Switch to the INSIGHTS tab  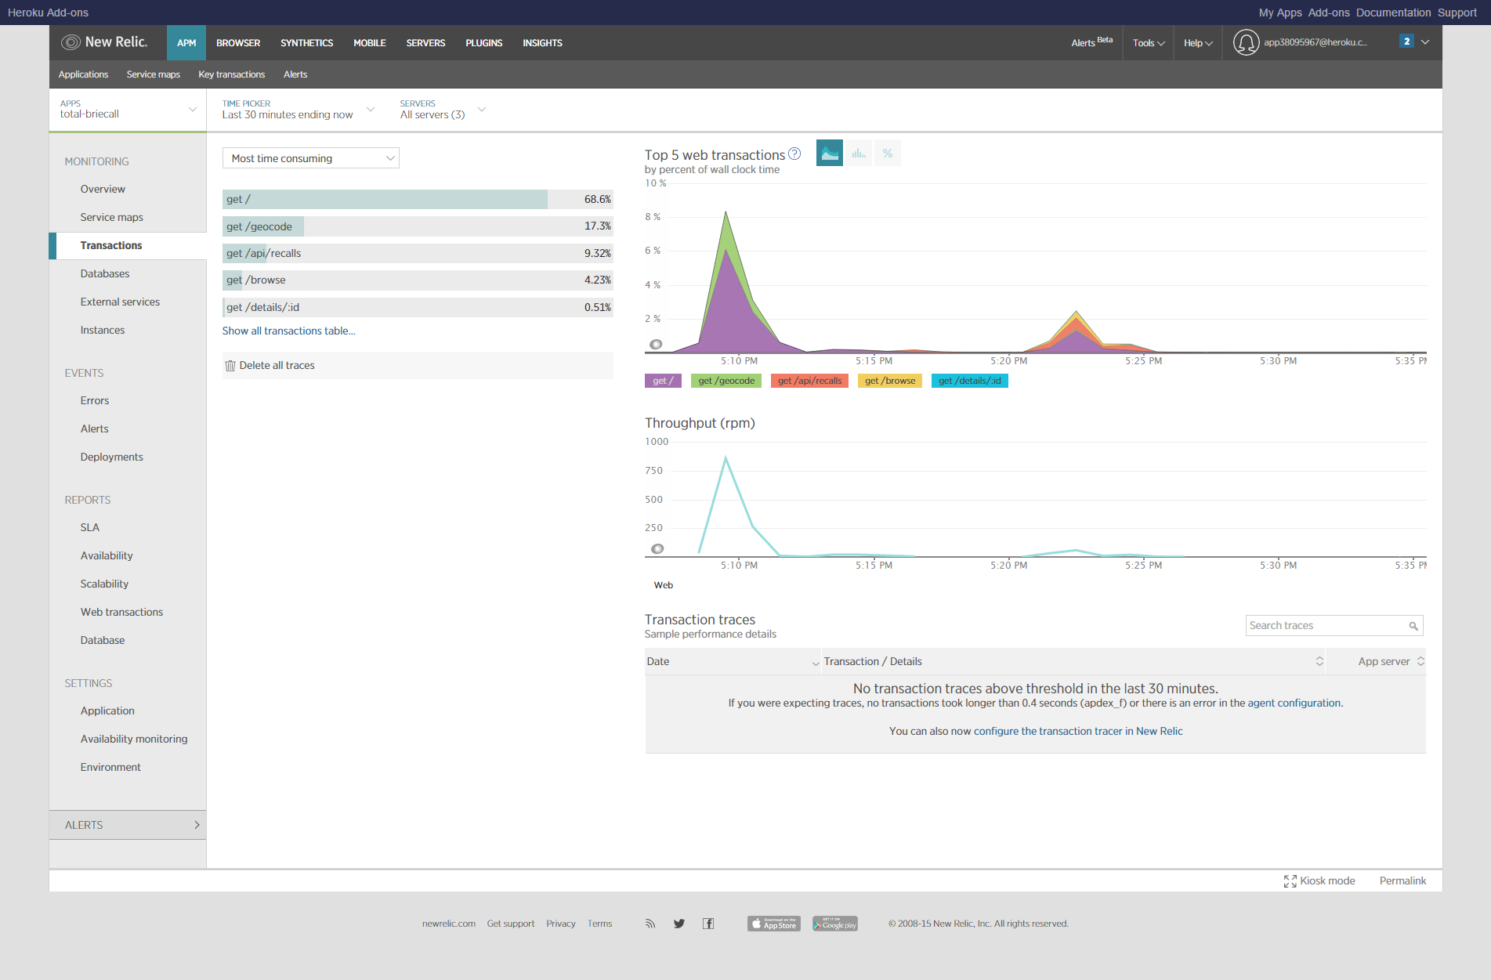pos(542,43)
